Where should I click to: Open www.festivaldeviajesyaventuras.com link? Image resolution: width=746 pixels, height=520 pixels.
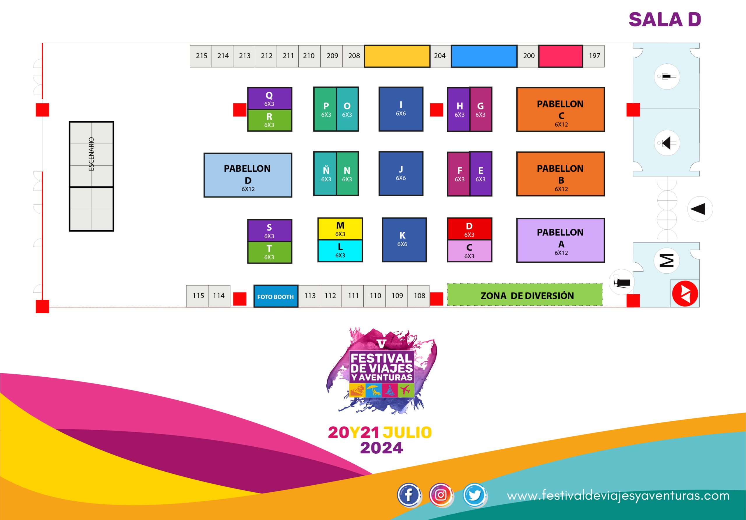click(618, 496)
